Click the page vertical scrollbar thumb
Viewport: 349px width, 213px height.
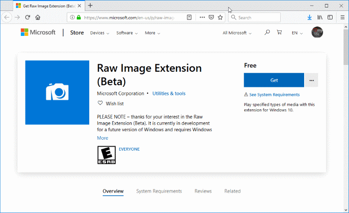(346, 47)
